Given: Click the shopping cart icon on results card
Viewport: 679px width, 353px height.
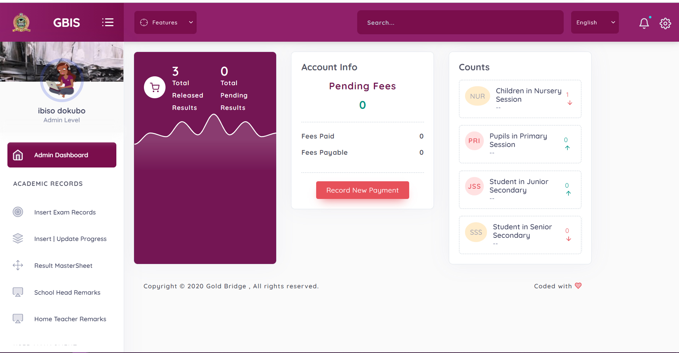Looking at the screenshot, I should [x=155, y=87].
